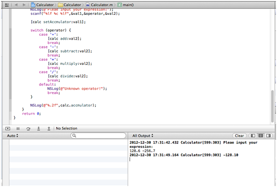This screenshot has width=277, height=187.
Task: Click the 'return 0;' code line
Action: (31, 114)
